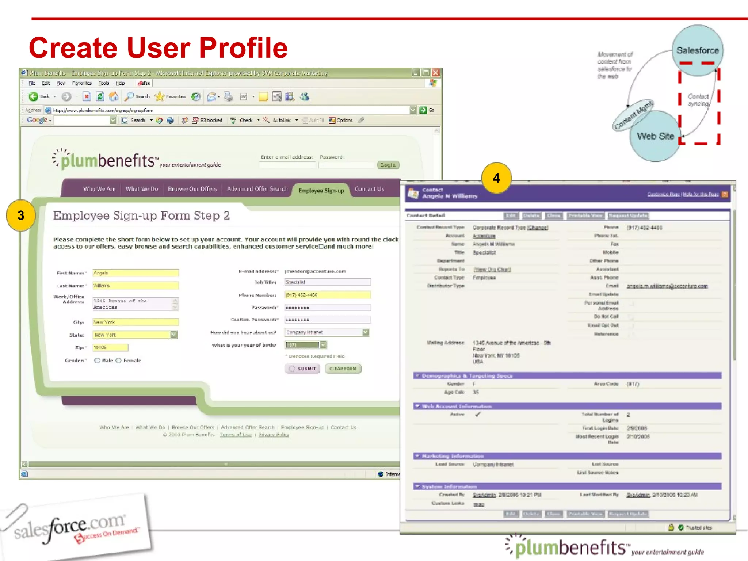
Task: Collapse the System Information section
Action: (x=417, y=486)
